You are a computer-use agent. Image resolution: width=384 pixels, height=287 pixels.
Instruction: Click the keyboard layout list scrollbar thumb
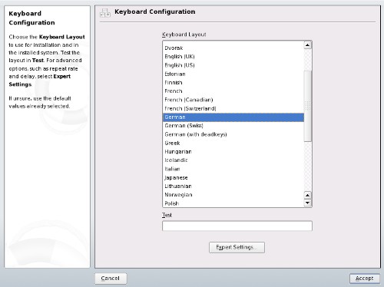307,106
